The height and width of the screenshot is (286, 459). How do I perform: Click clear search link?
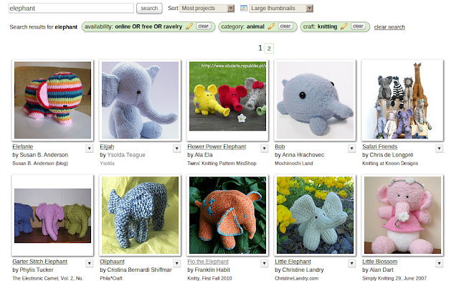[x=389, y=27]
